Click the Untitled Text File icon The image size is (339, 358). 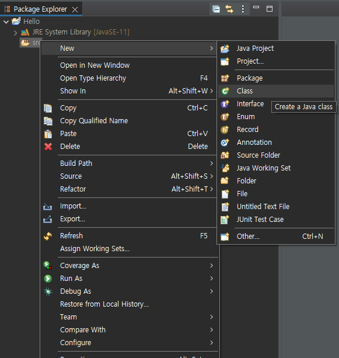click(x=225, y=207)
